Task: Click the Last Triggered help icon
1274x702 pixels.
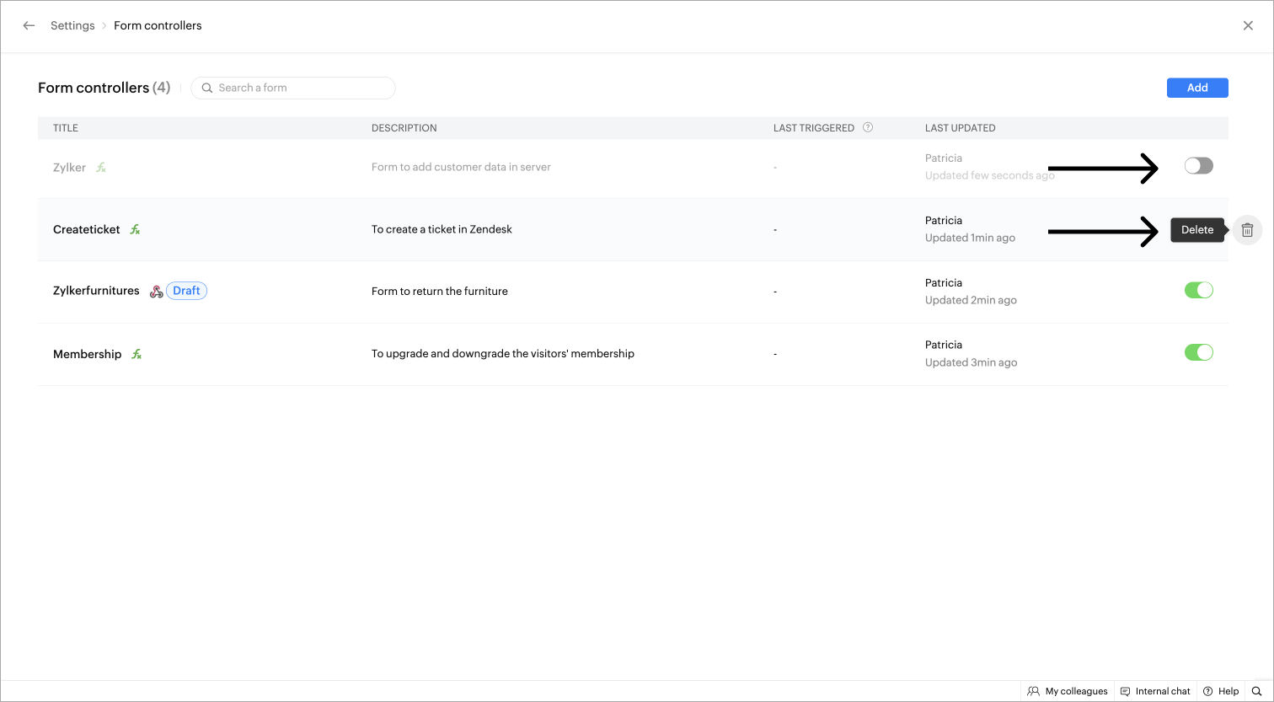Action: (868, 128)
